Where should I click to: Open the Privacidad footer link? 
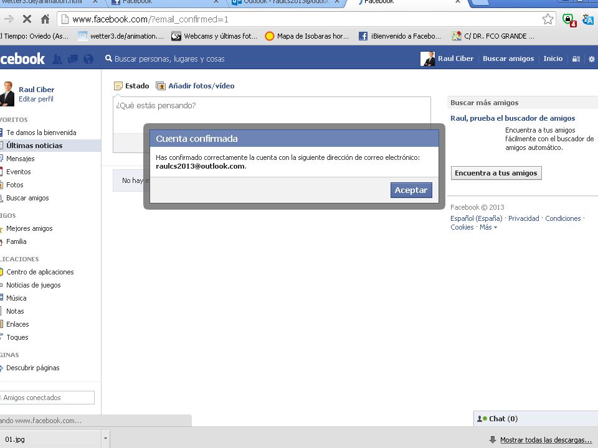pyautogui.click(x=524, y=218)
